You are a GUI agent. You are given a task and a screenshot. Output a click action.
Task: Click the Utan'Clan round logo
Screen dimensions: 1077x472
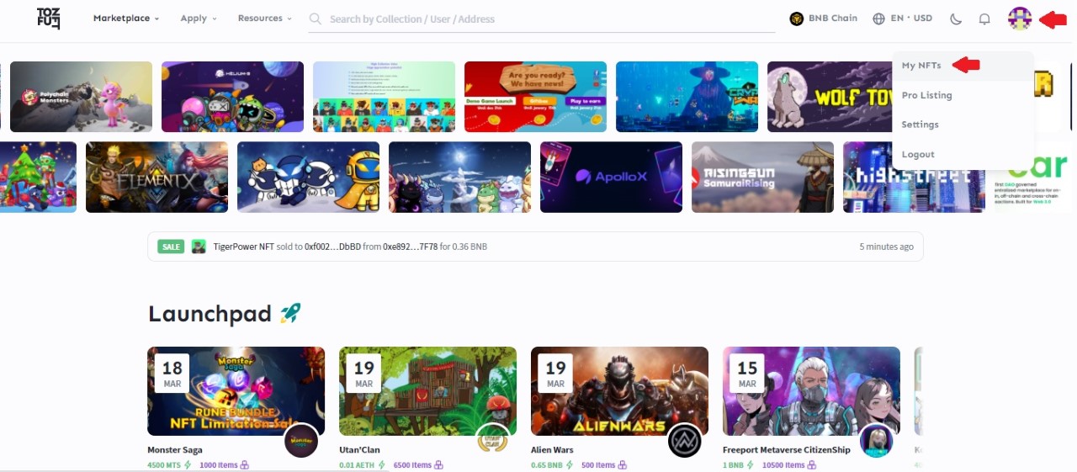click(x=493, y=440)
